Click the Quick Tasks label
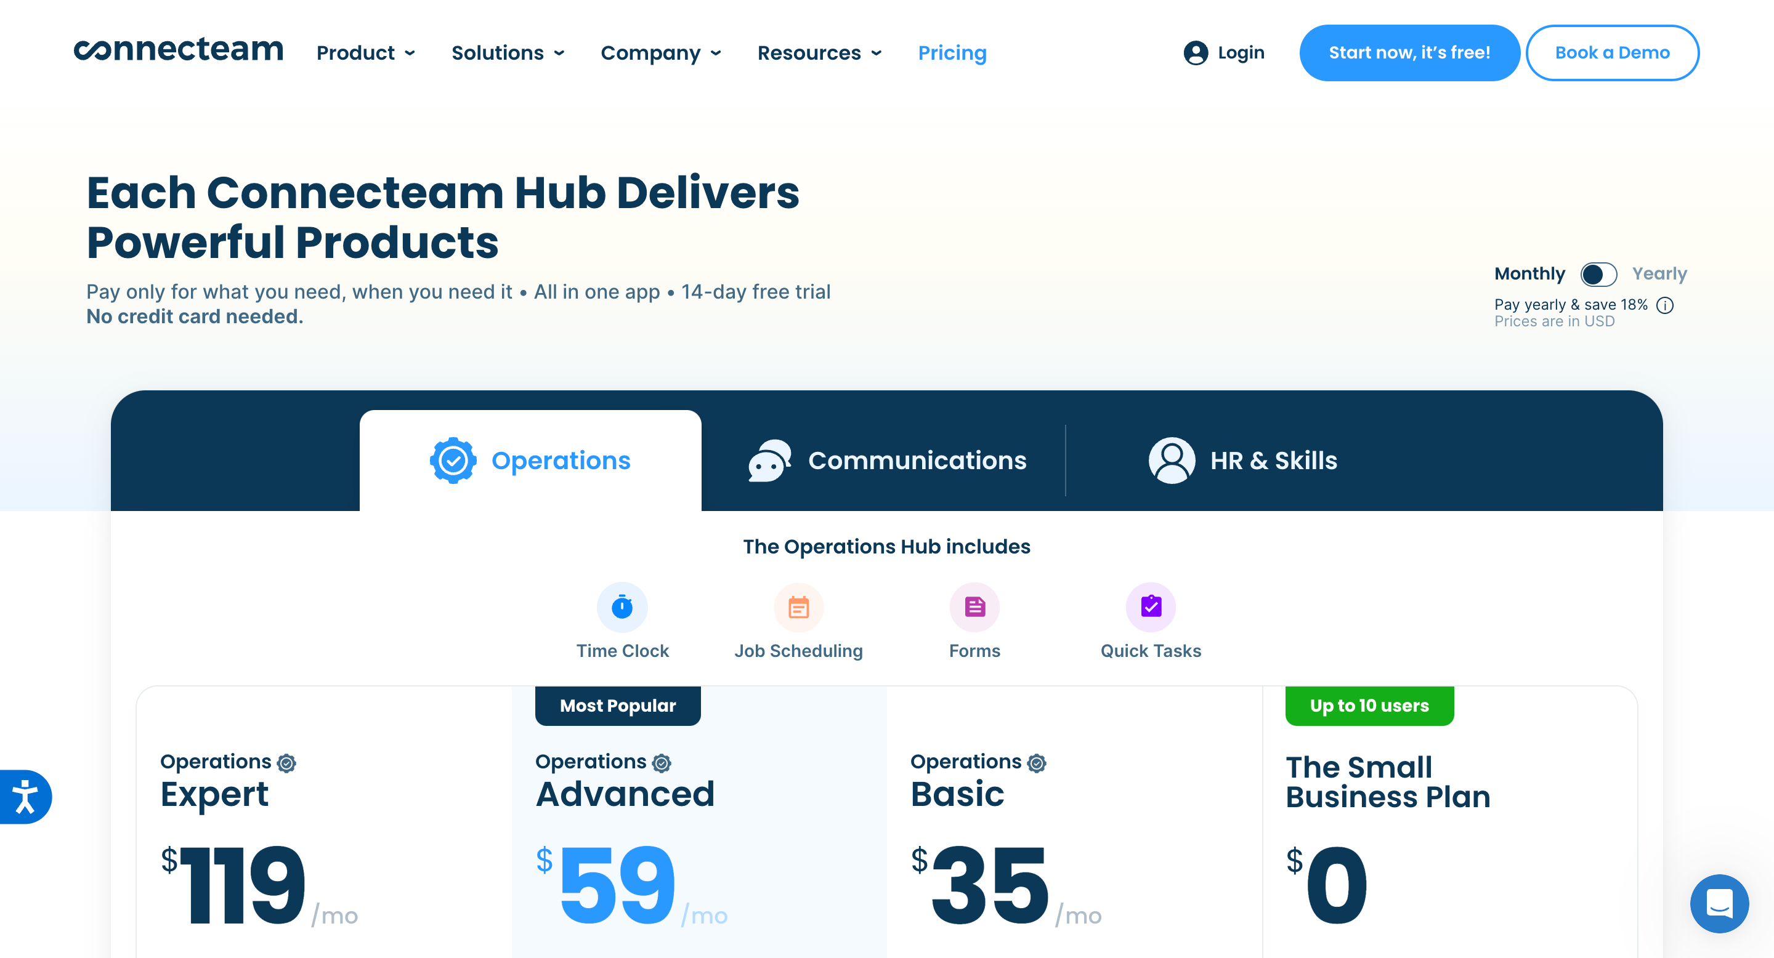 coord(1151,651)
